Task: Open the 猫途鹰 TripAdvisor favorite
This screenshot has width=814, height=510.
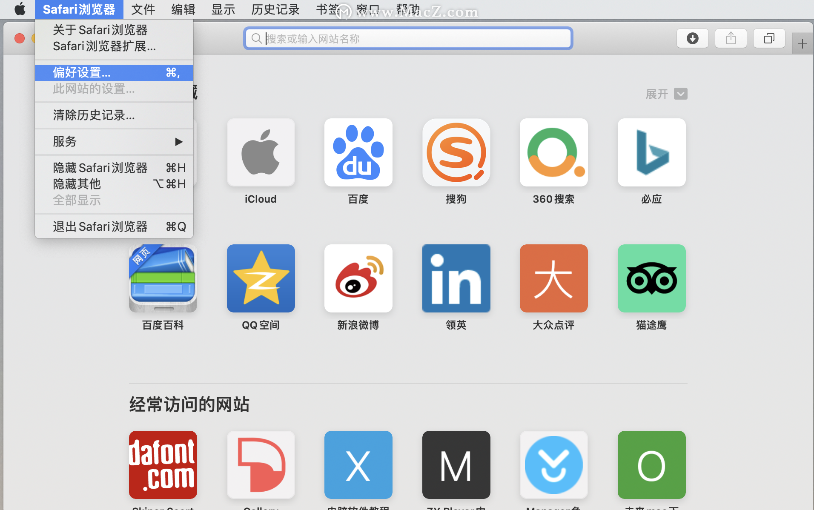Action: click(x=651, y=278)
